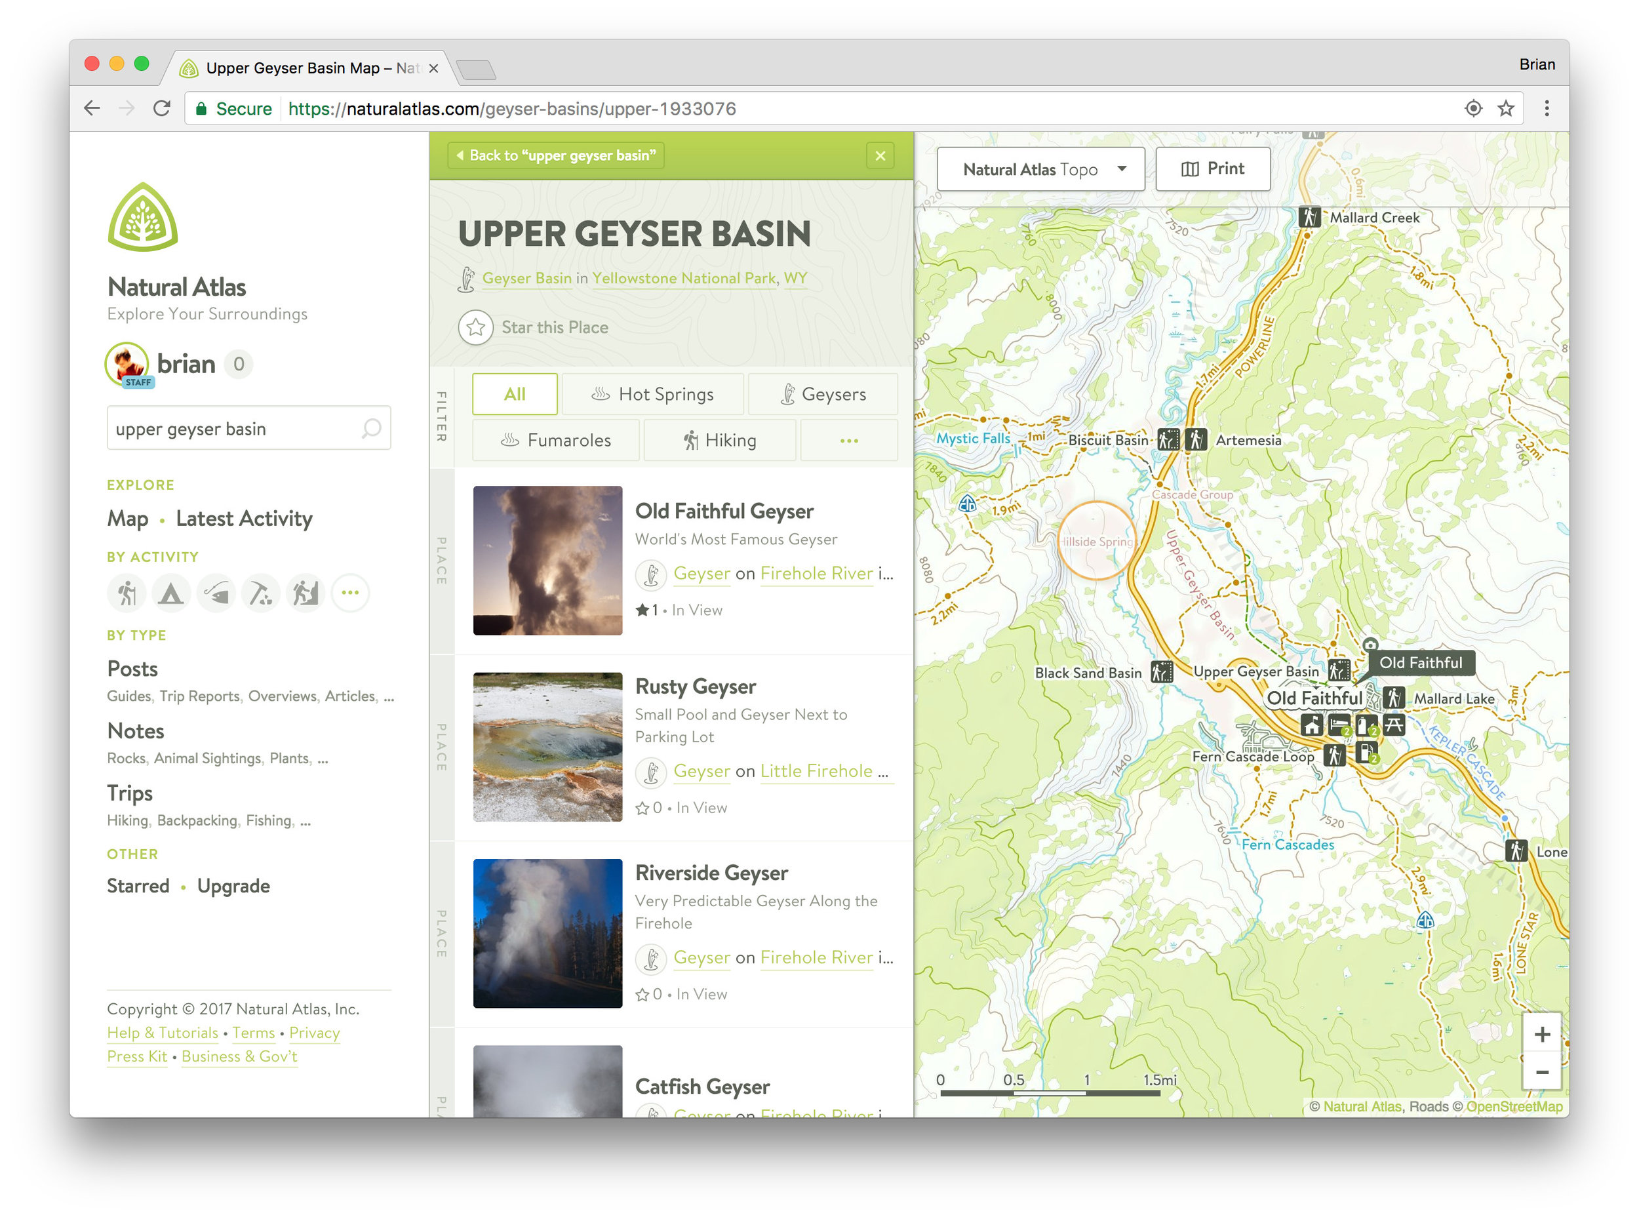This screenshot has height=1217, width=1639.
Task: Open the Riverside Geyser thumbnail
Action: pos(548,934)
